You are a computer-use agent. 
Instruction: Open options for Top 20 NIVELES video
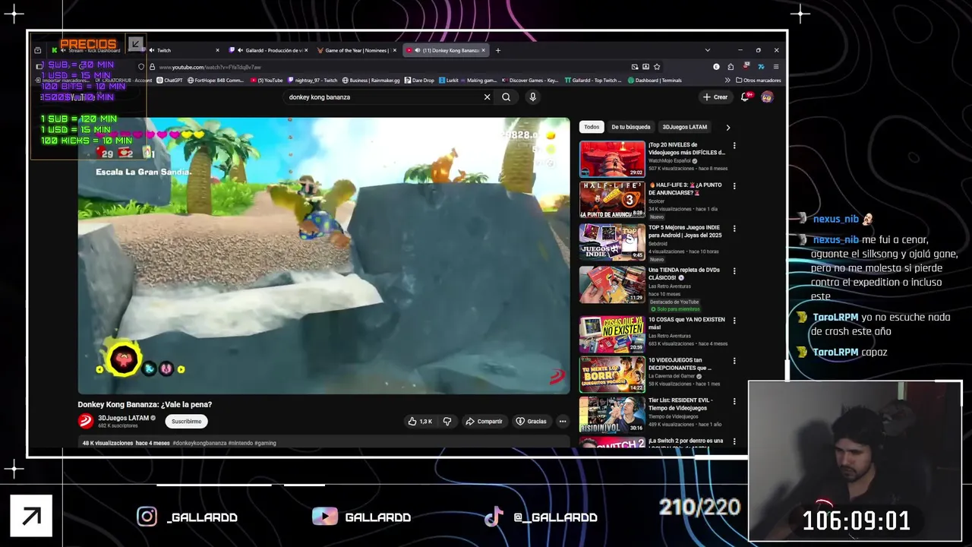734,146
